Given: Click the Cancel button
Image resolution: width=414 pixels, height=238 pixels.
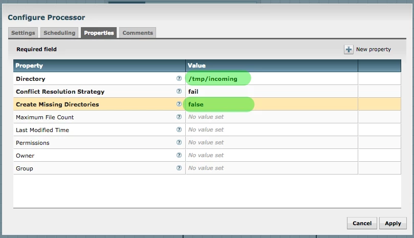Looking at the screenshot, I should [x=362, y=223].
